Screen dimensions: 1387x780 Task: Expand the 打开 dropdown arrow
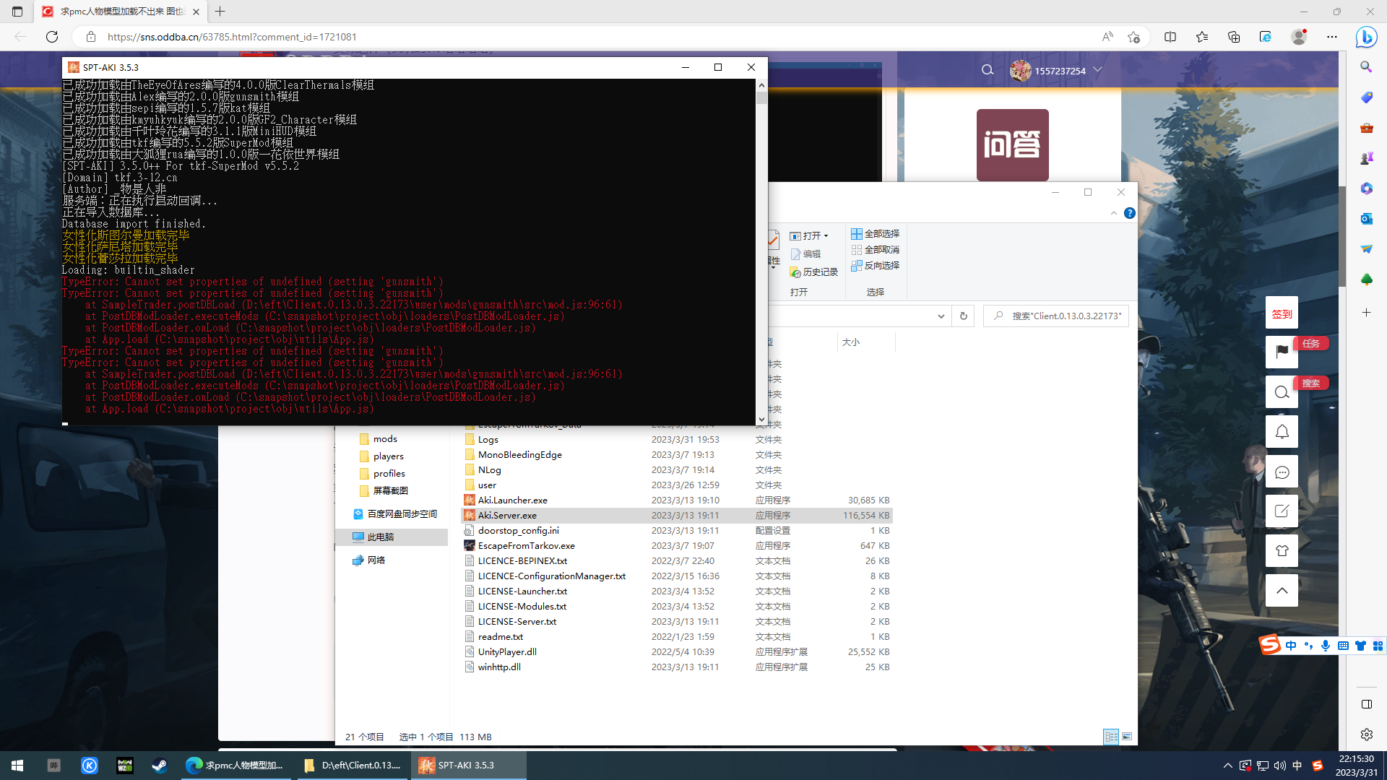pos(826,236)
